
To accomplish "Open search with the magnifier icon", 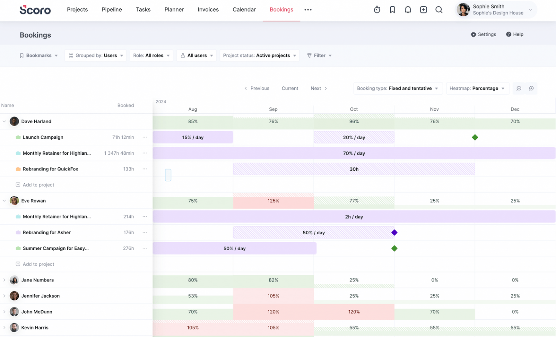I will pos(439,10).
